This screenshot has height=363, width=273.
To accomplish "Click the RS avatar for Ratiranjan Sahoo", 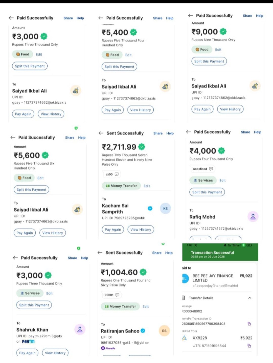I will [164, 331].
